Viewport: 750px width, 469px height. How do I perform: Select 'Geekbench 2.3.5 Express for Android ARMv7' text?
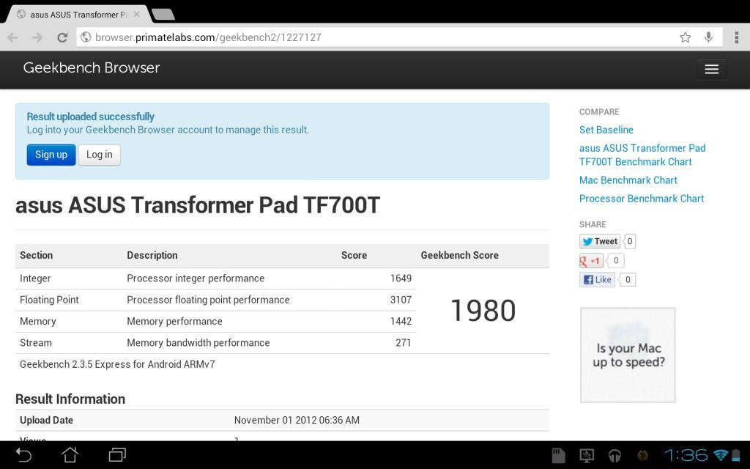(x=117, y=365)
